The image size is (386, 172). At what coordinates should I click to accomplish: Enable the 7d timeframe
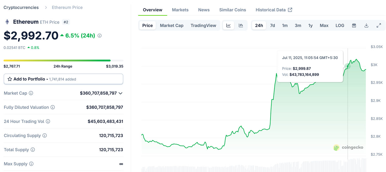(272, 25)
